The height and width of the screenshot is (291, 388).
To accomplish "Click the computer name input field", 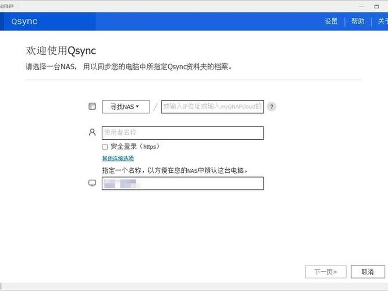I will click(183, 183).
